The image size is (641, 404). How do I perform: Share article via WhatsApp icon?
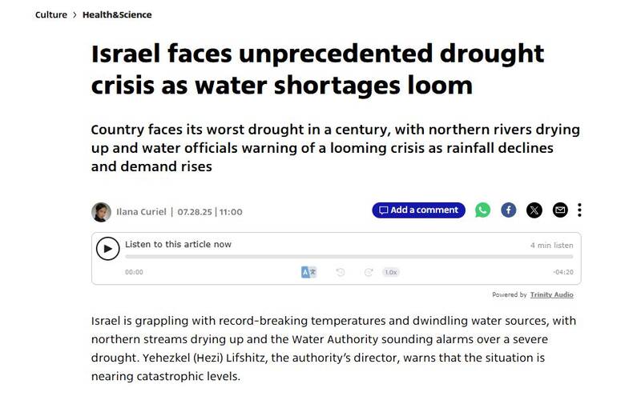coord(482,210)
